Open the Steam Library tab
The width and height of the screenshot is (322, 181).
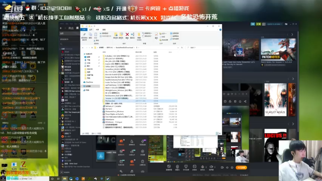point(77,28)
